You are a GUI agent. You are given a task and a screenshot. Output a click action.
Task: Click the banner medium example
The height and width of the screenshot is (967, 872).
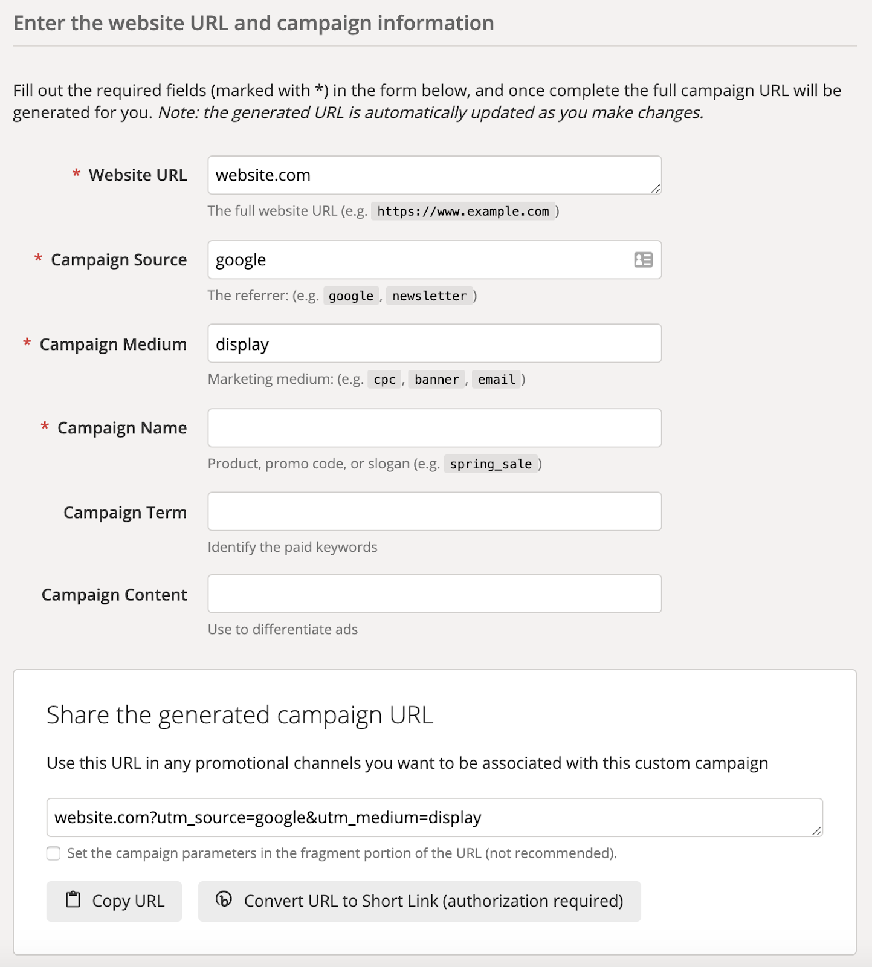tap(436, 380)
